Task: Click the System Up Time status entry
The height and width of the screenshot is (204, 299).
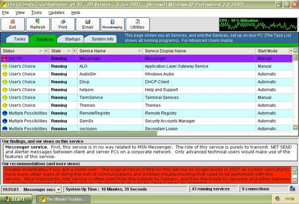Action: [126, 189]
